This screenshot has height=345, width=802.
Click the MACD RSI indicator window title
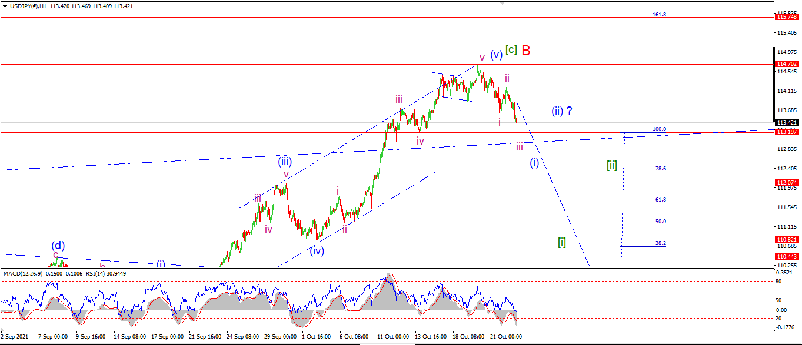click(58, 273)
